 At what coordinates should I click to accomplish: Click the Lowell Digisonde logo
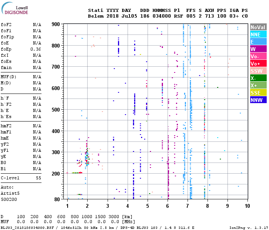(15, 8)
